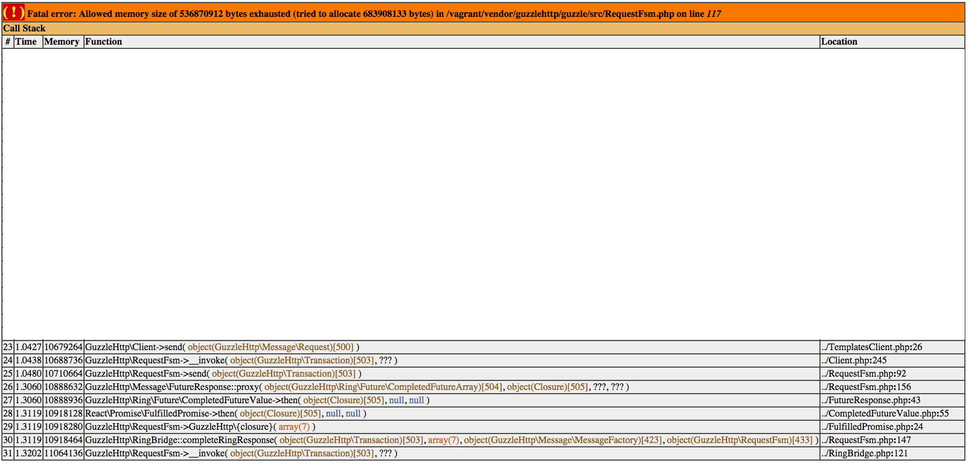Select row number 23 cell
This screenshot has width=969, height=463.
8,347
